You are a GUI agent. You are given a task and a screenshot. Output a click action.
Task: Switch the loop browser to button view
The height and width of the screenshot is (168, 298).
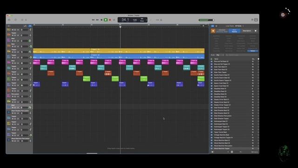(213, 26)
